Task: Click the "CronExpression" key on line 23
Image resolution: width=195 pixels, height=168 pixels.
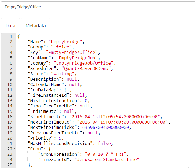Action: 59,154
